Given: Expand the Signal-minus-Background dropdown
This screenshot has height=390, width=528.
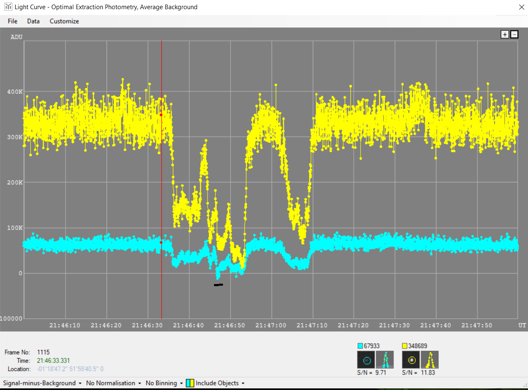Looking at the screenshot, I should (x=42, y=383).
